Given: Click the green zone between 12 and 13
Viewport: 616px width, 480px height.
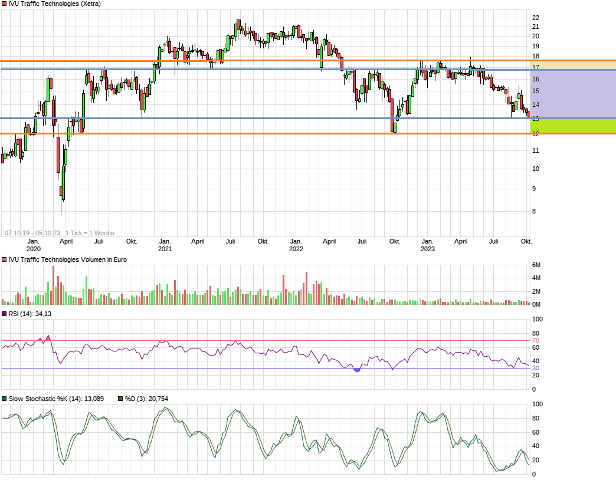Looking at the screenshot, I should (573, 126).
